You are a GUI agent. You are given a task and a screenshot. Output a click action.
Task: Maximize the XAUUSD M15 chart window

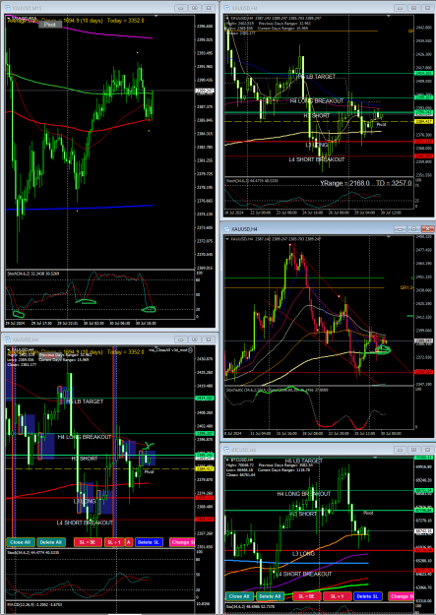194,8
